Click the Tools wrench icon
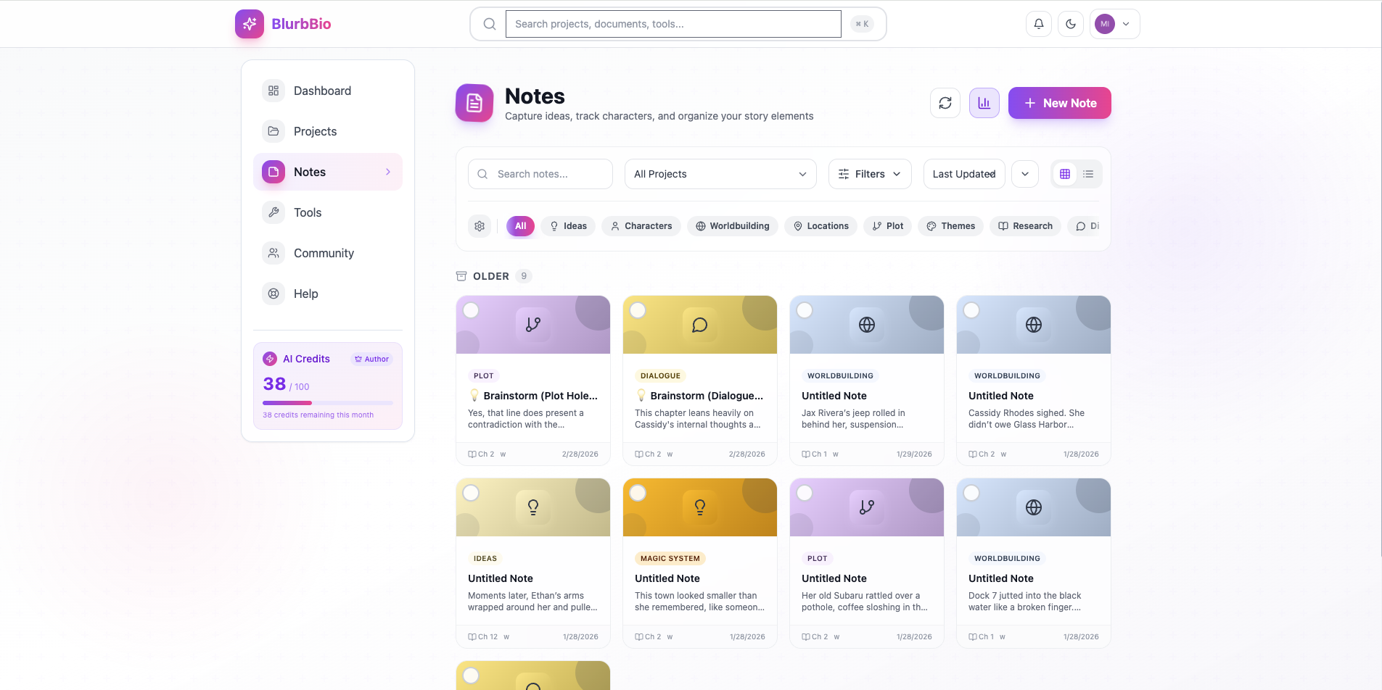Viewport: 1382px width, 690px height. click(273, 212)
